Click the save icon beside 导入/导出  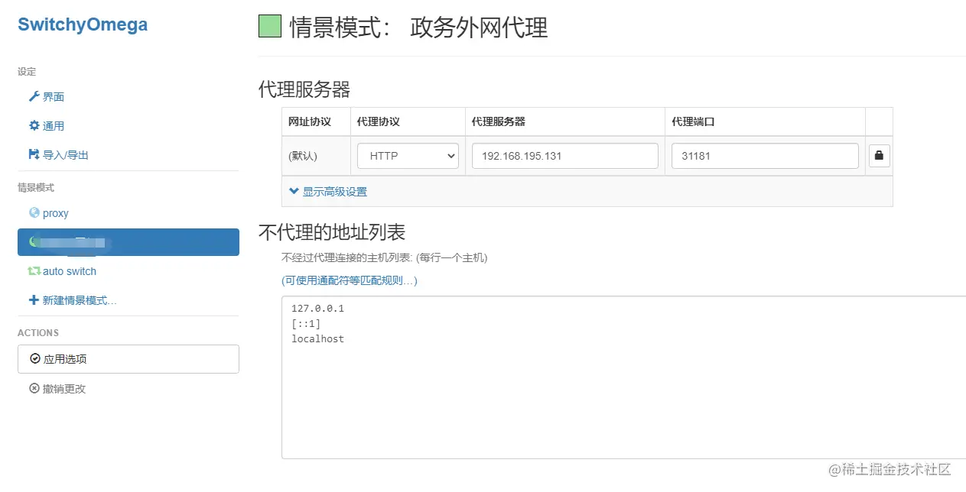34,154
